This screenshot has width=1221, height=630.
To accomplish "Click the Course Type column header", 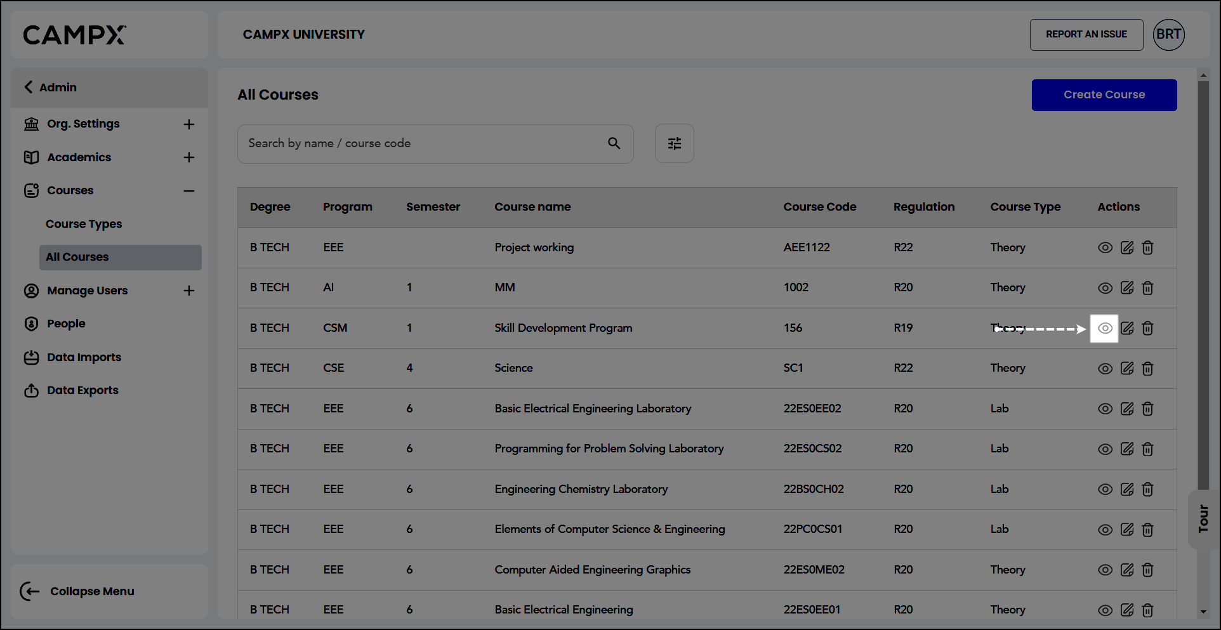I will pyautogui.click(x=1026, y=207).
